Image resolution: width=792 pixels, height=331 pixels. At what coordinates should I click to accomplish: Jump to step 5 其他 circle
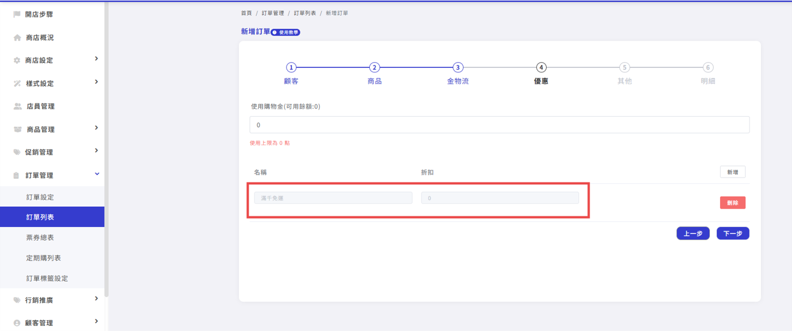624,67
